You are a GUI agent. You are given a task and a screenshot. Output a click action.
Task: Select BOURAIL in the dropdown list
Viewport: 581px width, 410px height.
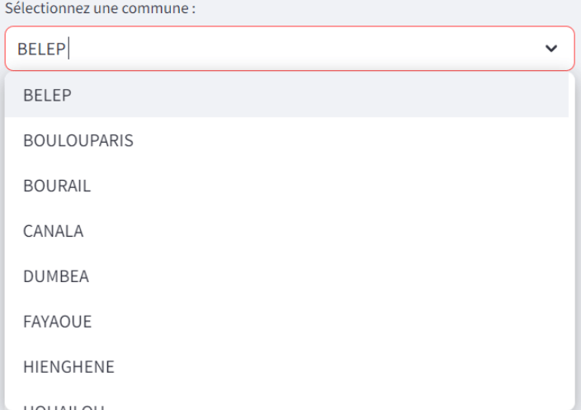57,186
